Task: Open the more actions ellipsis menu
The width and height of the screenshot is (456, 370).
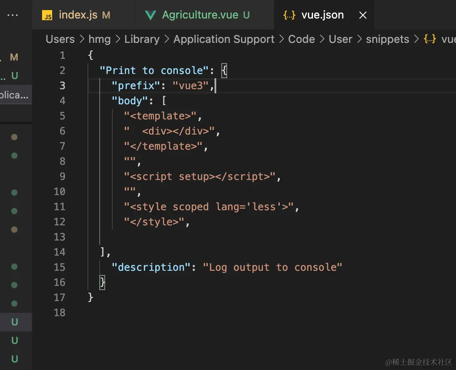Action: (x=13, y=15)
